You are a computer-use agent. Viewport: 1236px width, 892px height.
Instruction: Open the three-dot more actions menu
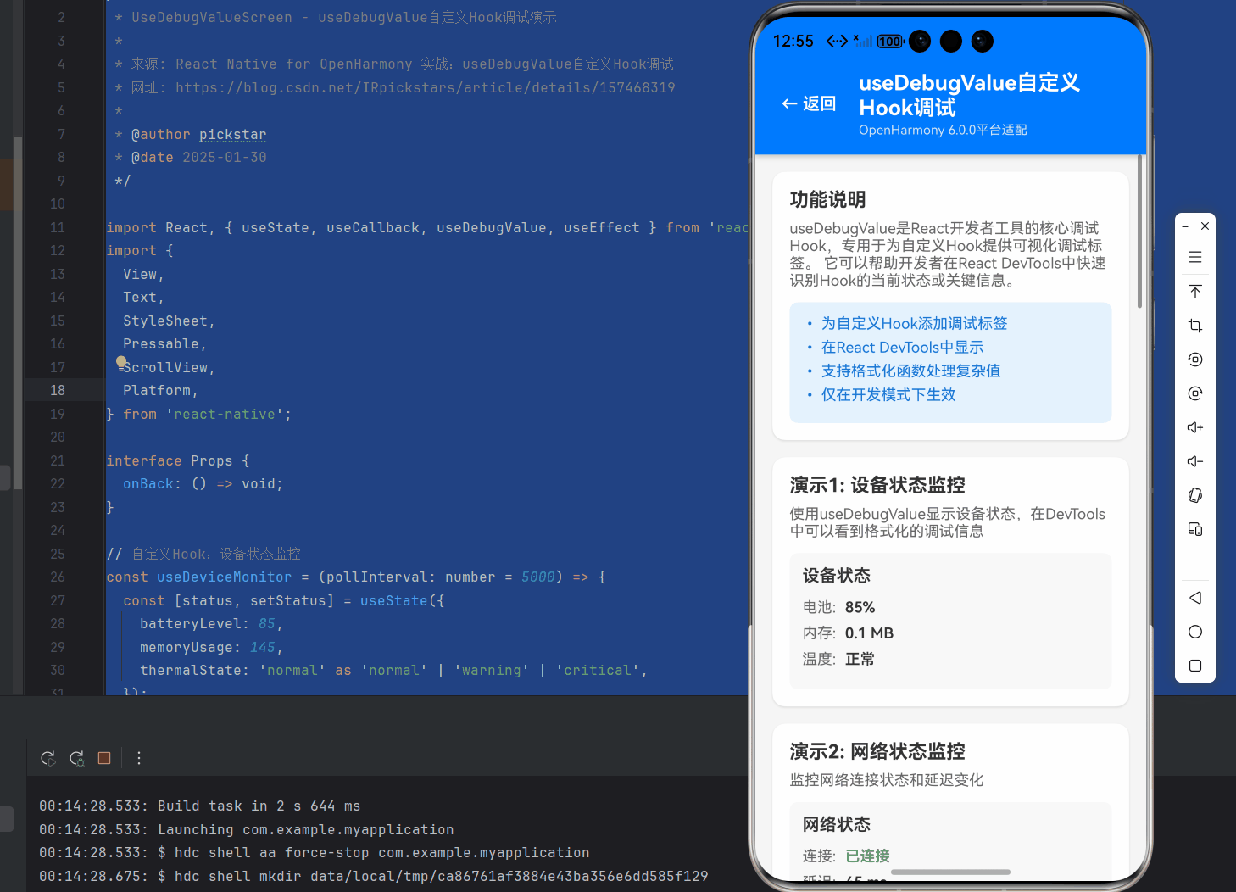click(x=138, y=758)
